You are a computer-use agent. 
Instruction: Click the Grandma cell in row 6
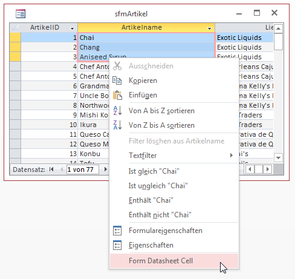(94, 86)
